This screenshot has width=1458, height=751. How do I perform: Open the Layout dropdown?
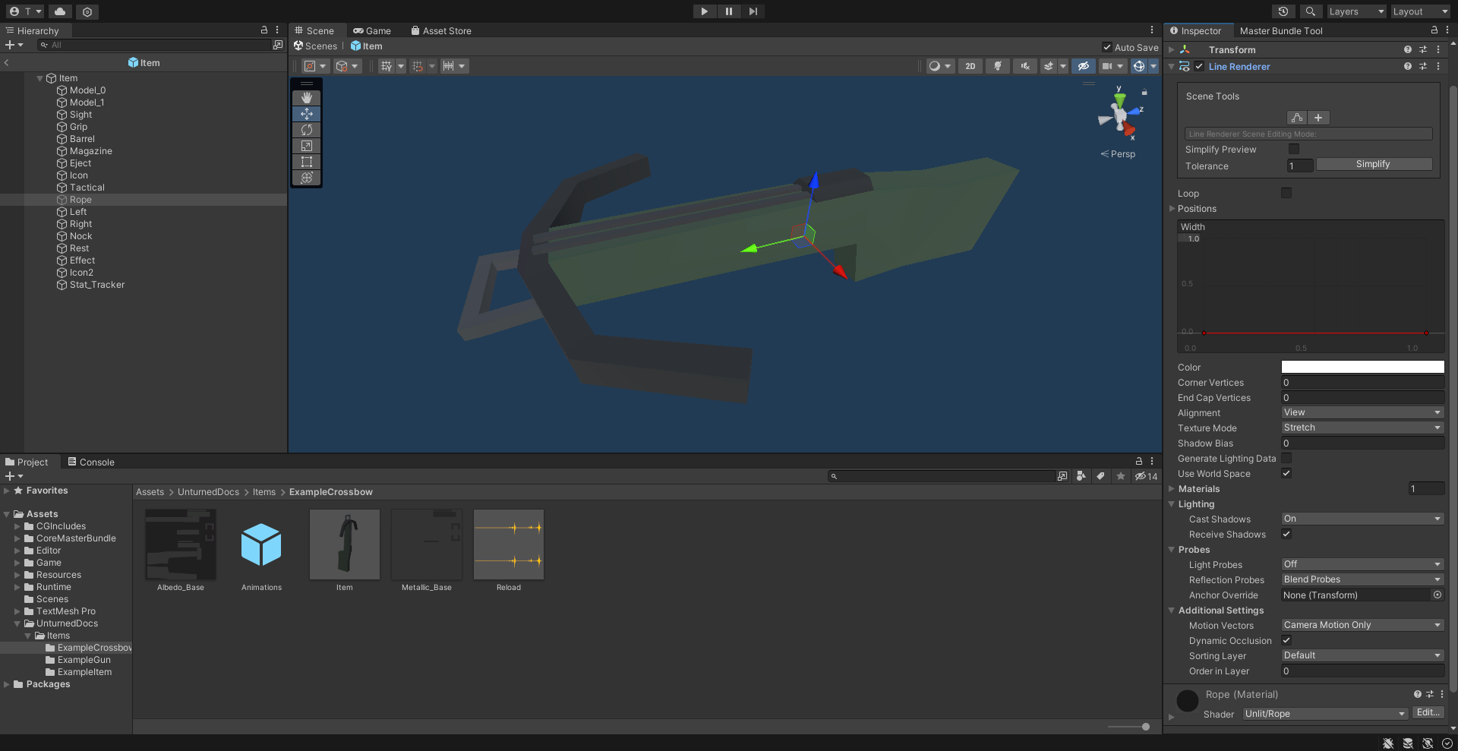tap(1419, 11)
